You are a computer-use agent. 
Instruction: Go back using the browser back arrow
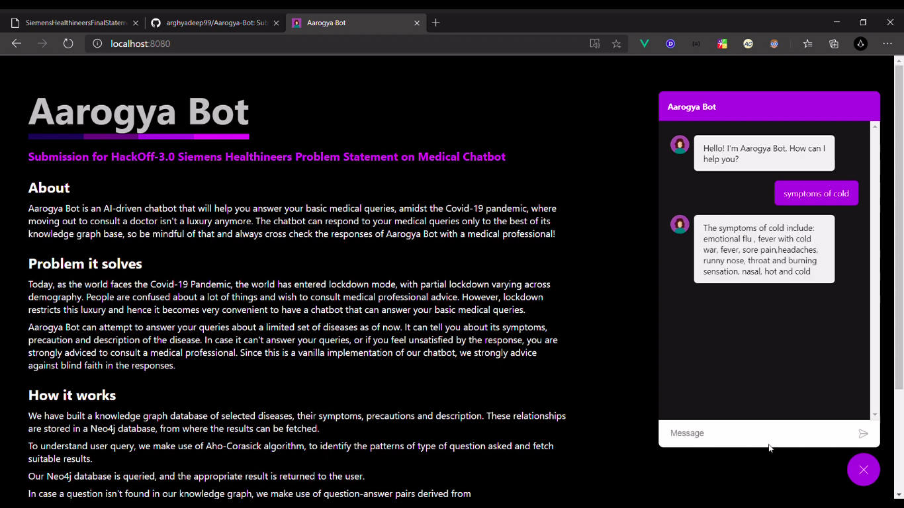coord(17,44)
